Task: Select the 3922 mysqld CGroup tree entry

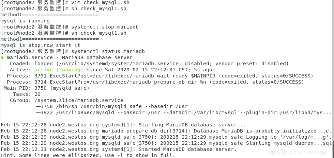Action: [x=184, y=112]
